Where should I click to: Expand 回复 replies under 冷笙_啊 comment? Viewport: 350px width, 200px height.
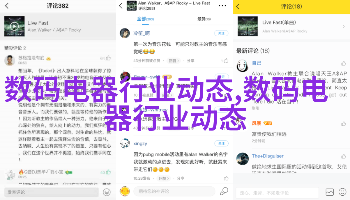(x=174, y=61)
